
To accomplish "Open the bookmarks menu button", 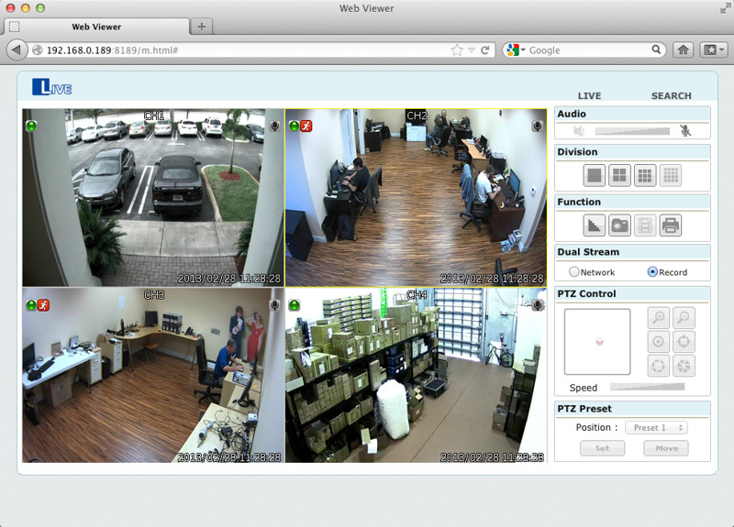I will click(714, 50).
